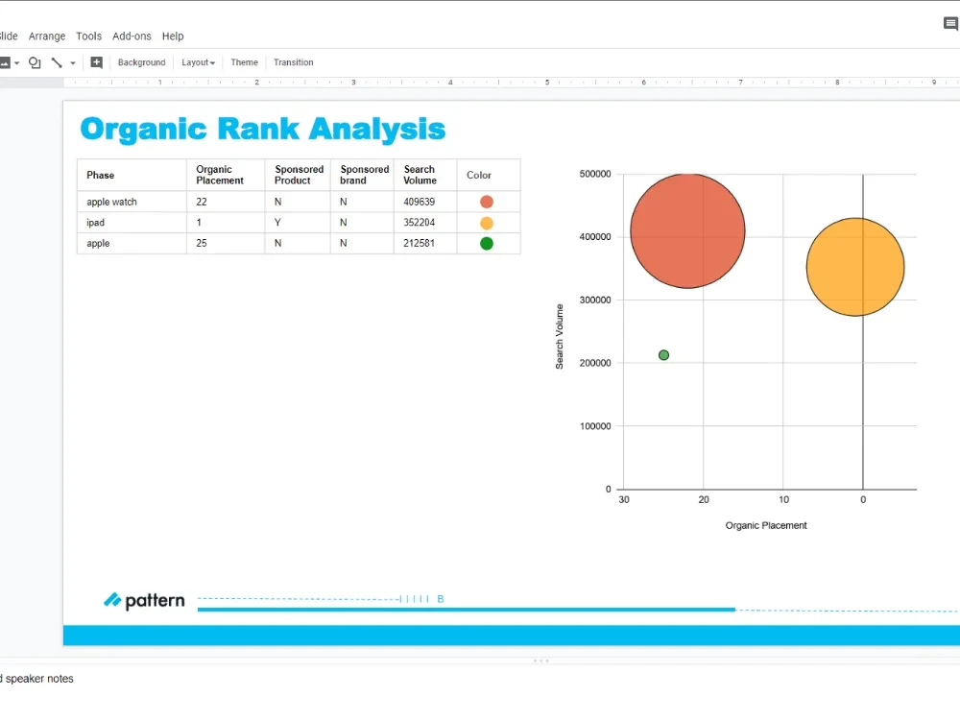
Task: Add a comment using the plus icon
Action: [96, 62]
